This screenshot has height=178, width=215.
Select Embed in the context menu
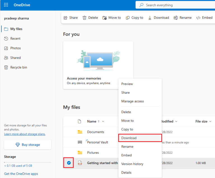pyautogui.click(x=140, y=155)
